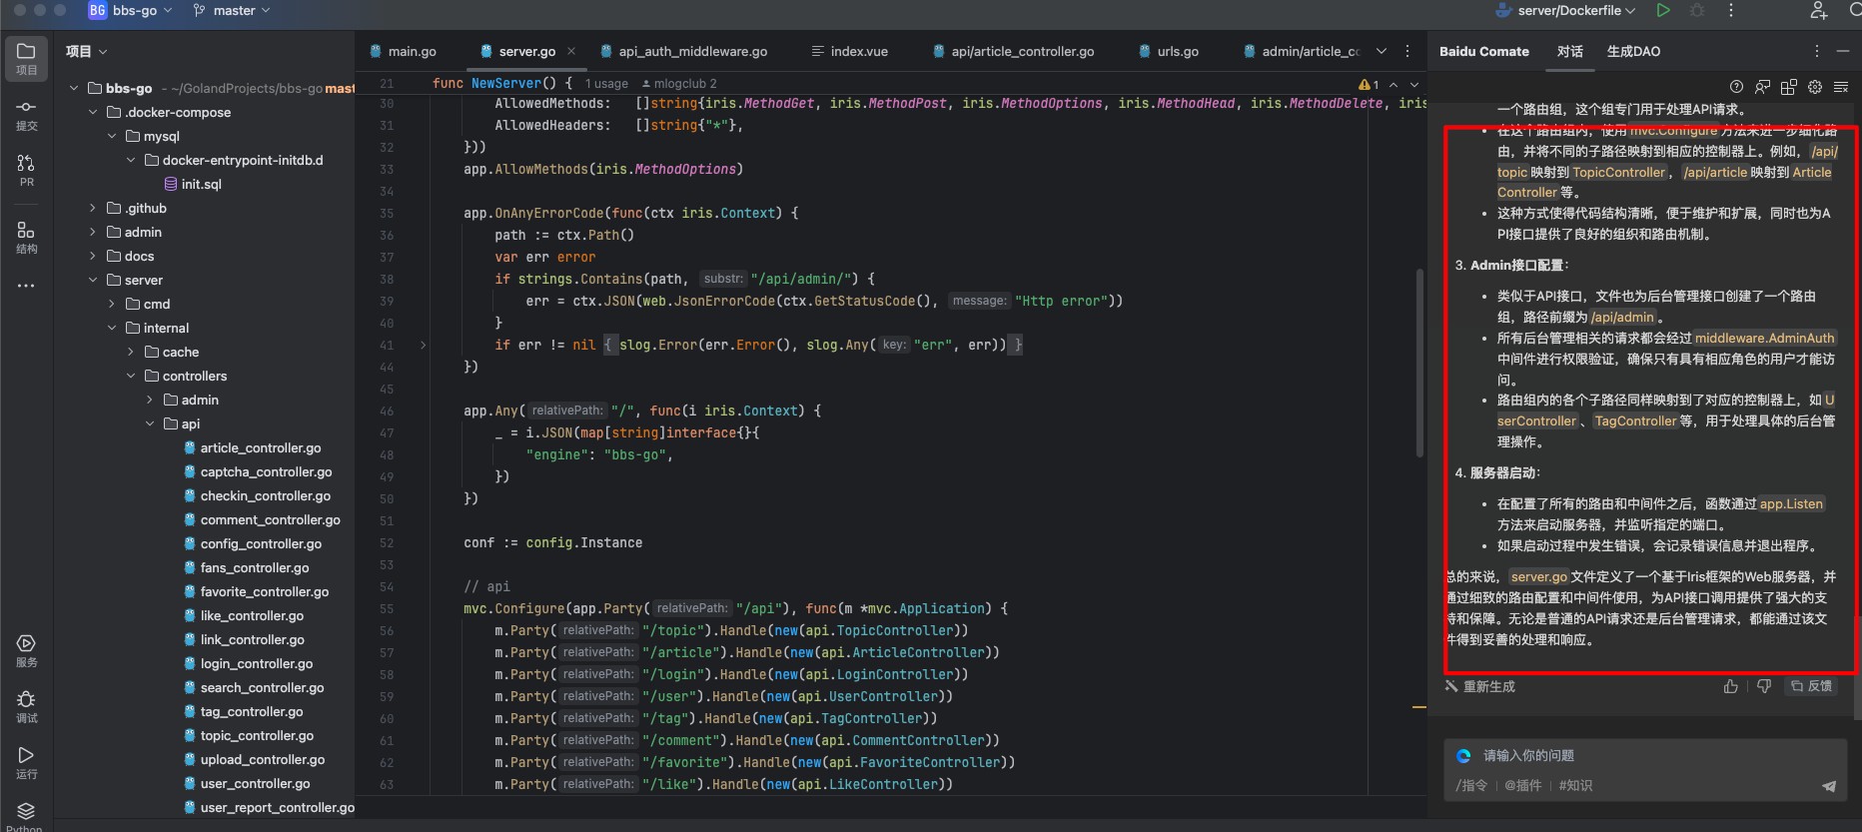Clear the Comate conversation list icon
1862x832 pixels.
(1841, 87)
